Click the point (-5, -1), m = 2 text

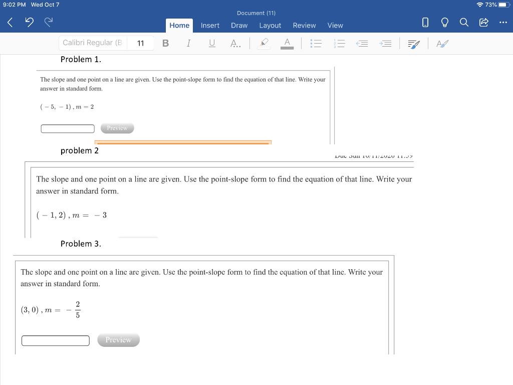click(x=67, y=107)
